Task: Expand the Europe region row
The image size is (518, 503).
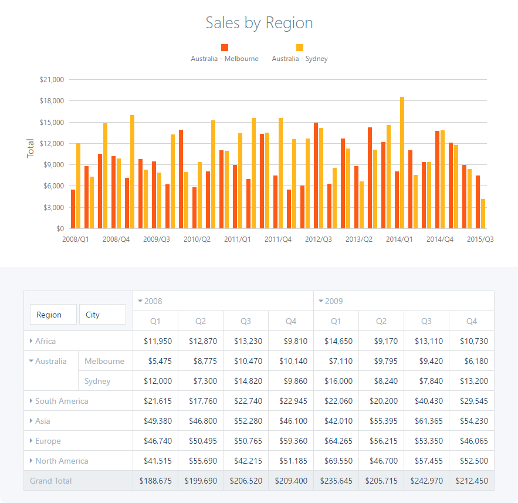Action: 31,441
